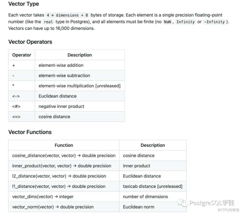This screenshot has width=242, height=214.
Task: Click the inner_product function cell
Action: (62, 166)
